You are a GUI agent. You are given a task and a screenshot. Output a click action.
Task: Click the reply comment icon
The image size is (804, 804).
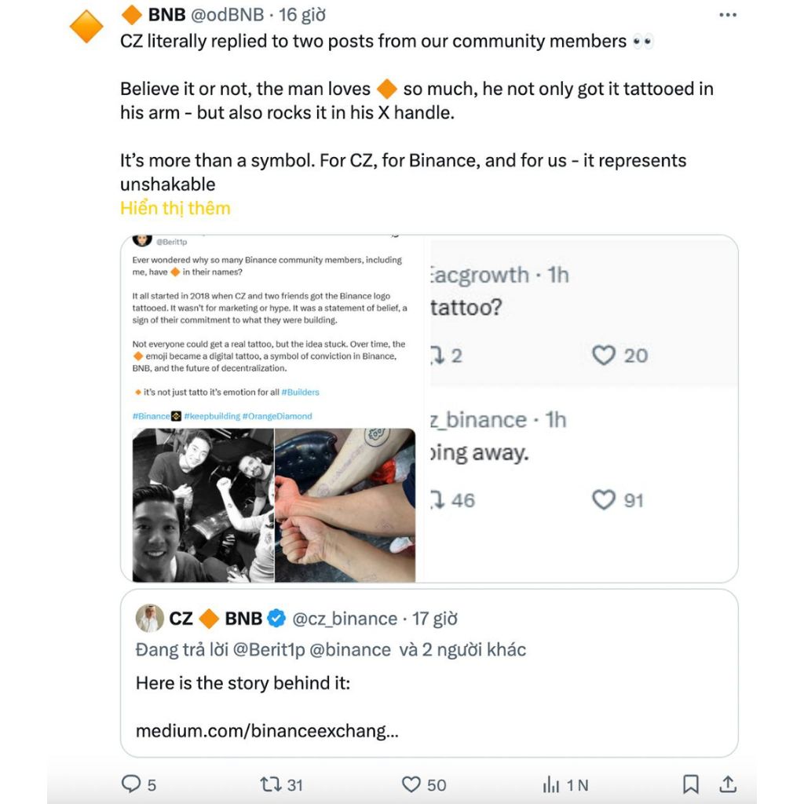point(130,784)
